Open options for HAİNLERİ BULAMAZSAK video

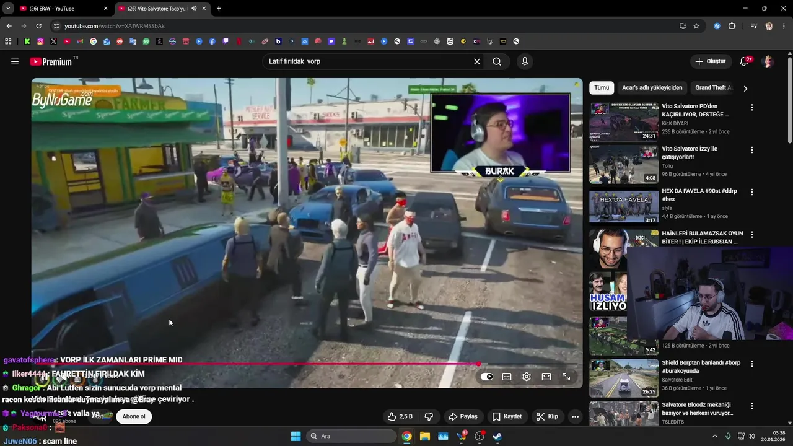click(752, 235)
